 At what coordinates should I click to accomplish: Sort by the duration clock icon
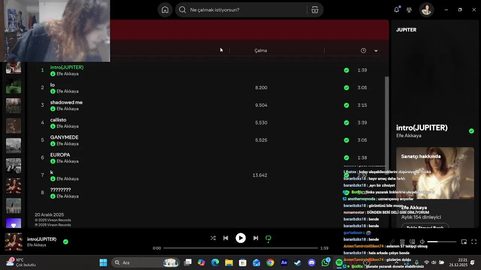363,50
